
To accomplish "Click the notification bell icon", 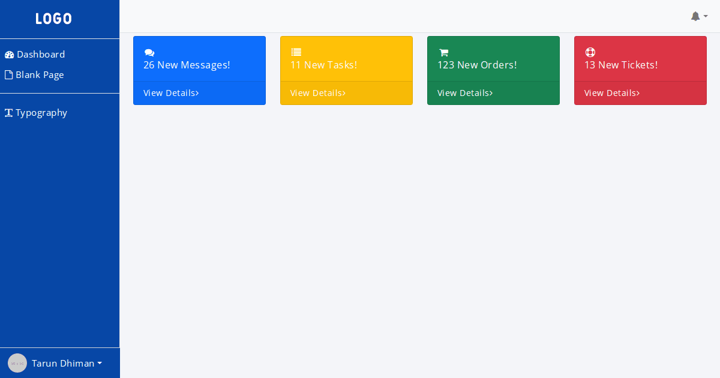I will 695,16.
